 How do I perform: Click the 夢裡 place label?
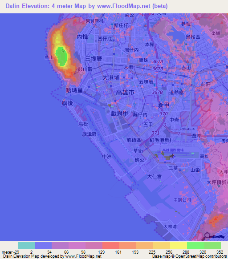point(186,24)
